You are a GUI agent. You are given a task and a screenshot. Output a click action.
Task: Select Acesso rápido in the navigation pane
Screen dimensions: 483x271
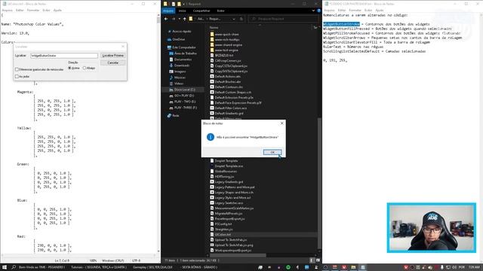coord(181,32)
